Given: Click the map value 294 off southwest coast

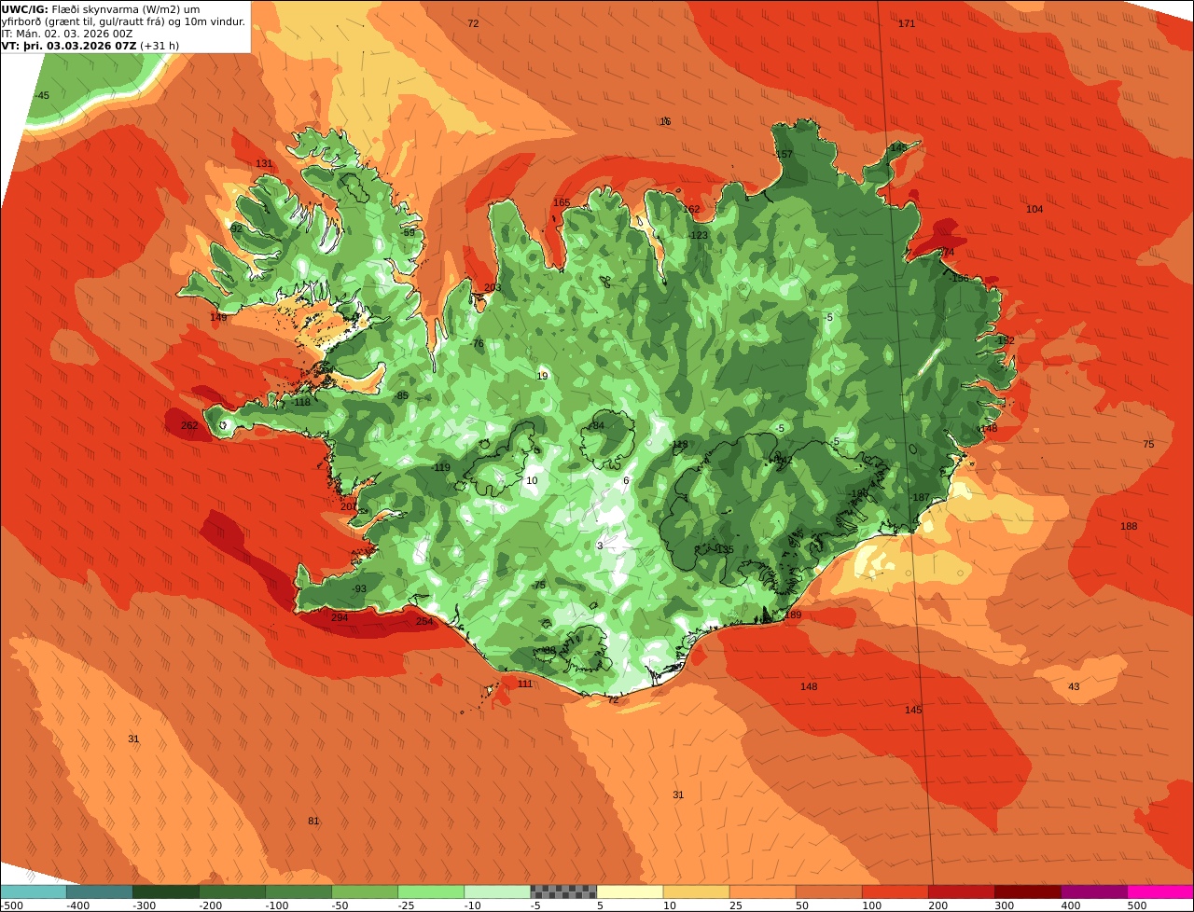Looking at the screenshot, I should pos(340,617).
